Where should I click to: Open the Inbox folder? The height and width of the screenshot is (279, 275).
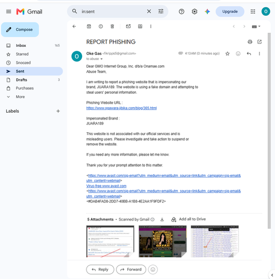point(31,46)
